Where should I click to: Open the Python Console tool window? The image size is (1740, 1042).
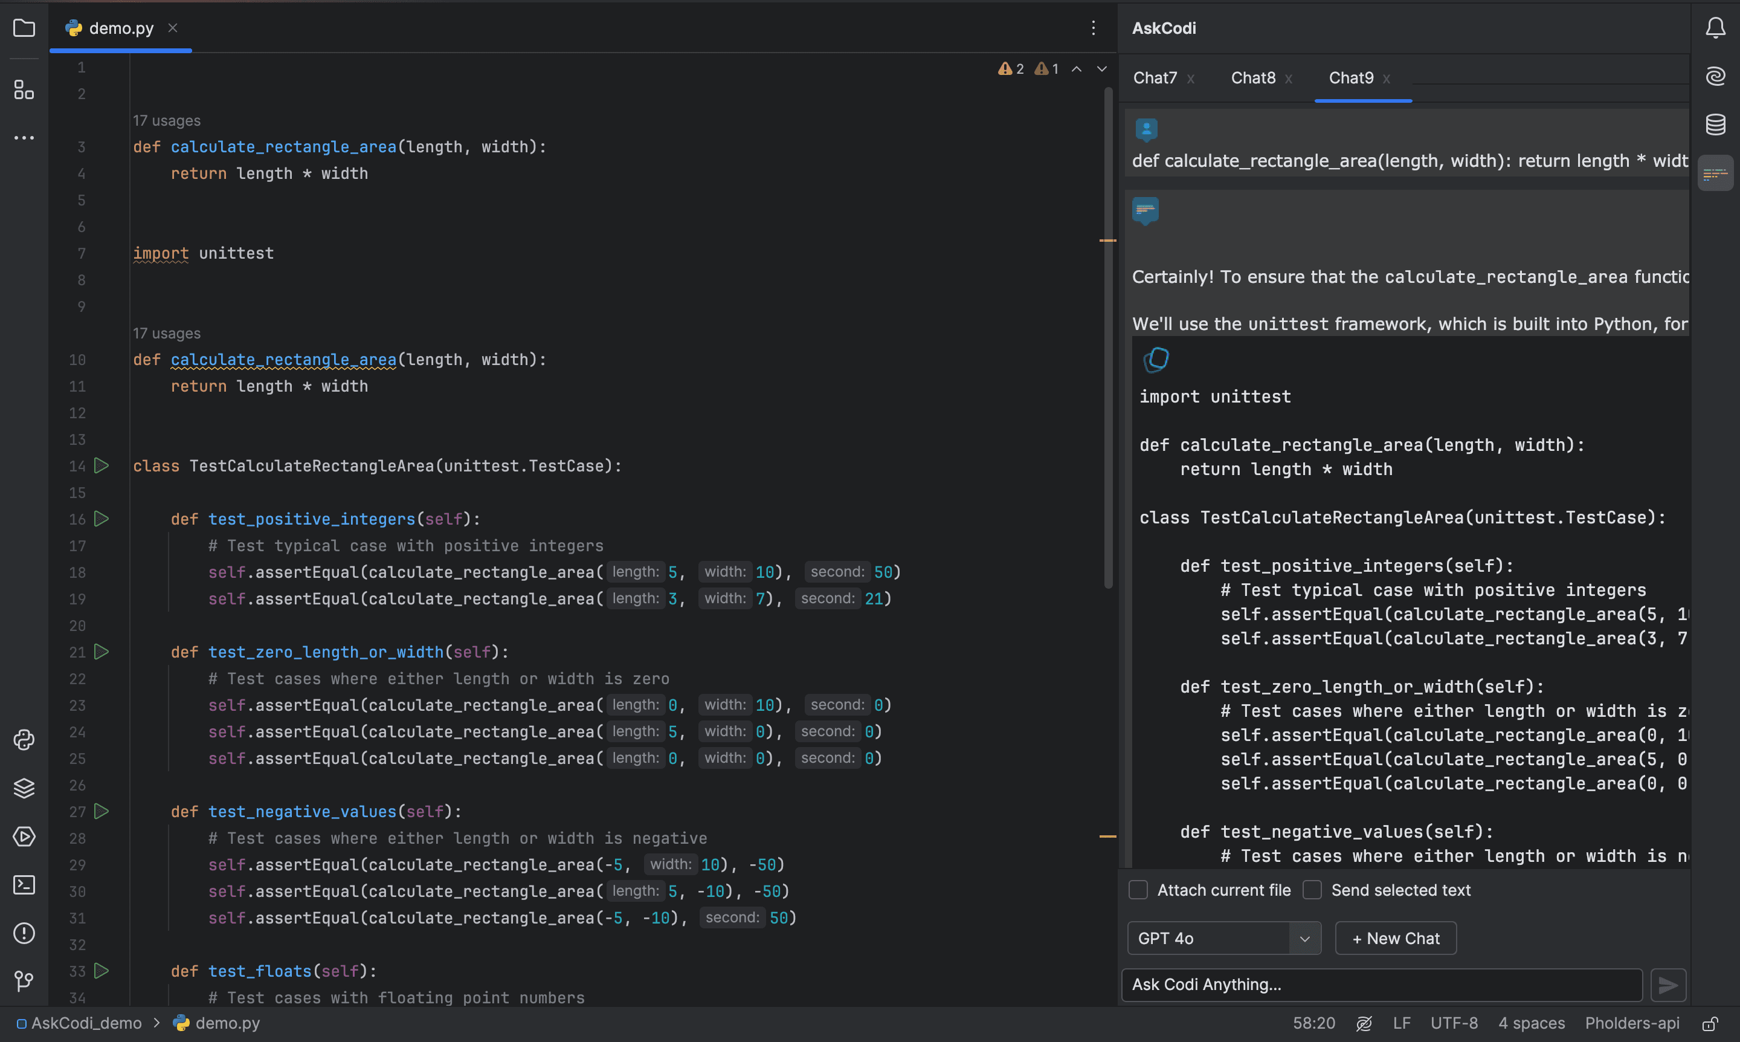(x=24, y=740)
